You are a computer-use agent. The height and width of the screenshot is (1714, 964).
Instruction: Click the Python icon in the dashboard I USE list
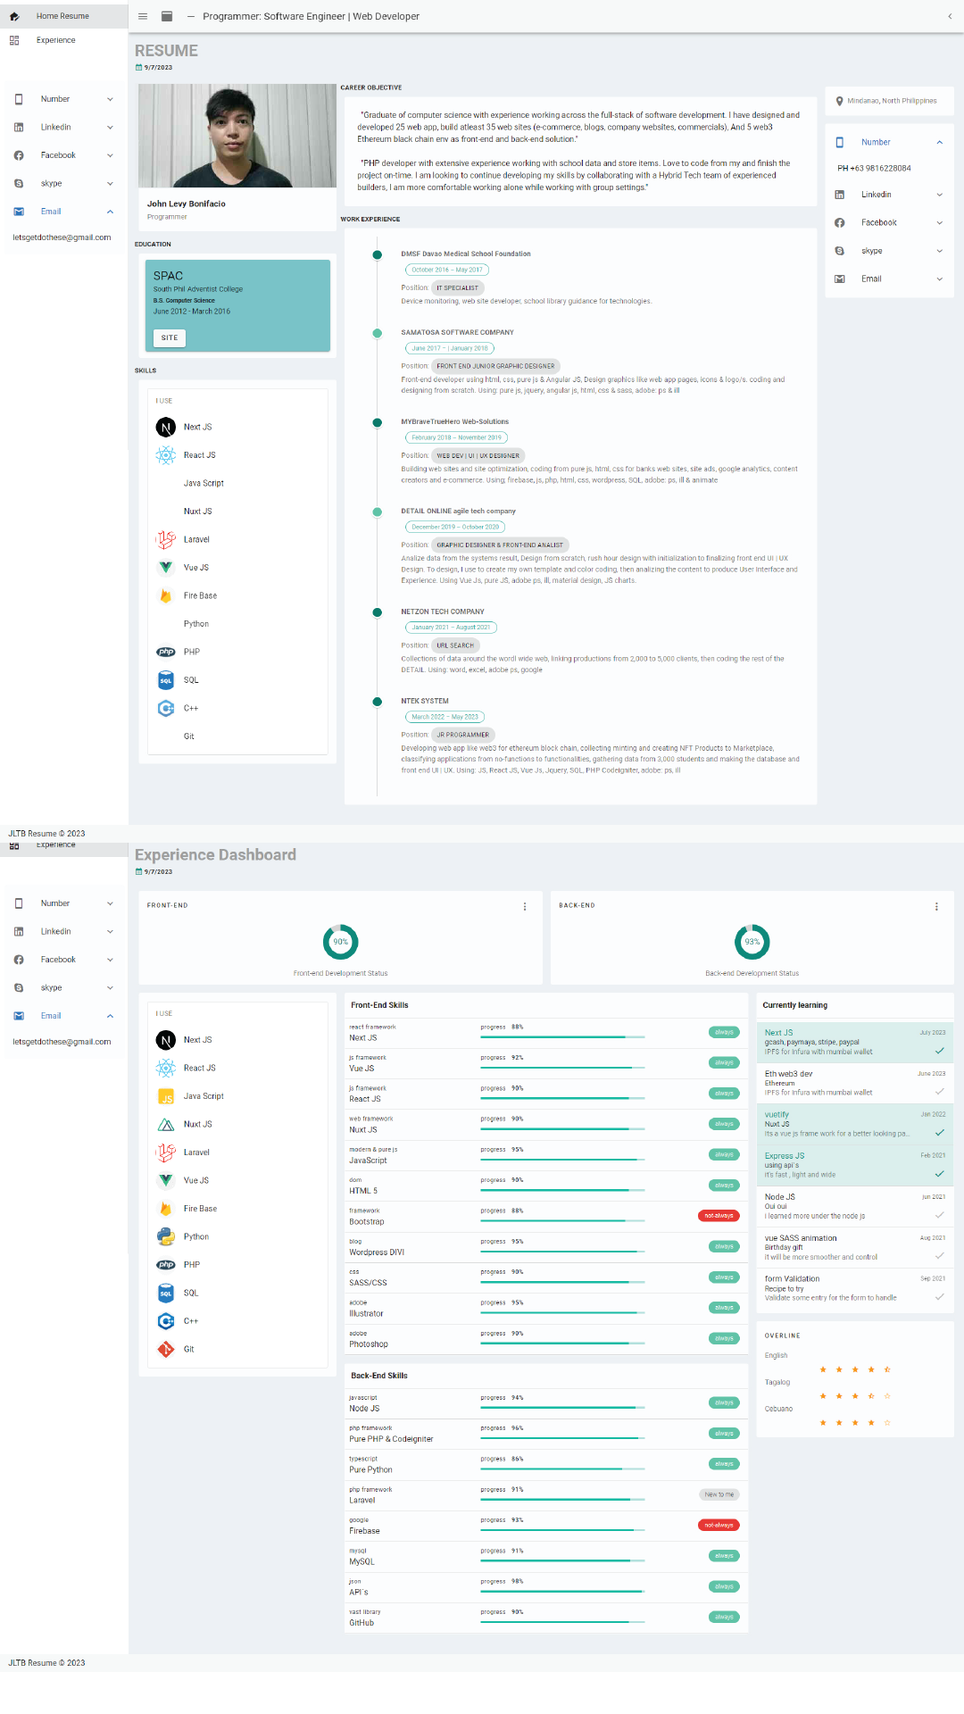tap(166, 1236)
